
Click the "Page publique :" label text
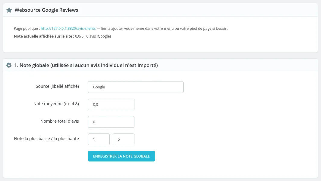[x=27, y=28]
